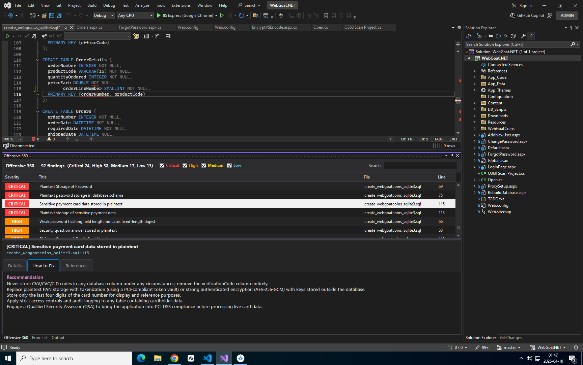Start IIS Express with the green play icon

coord(159,15)
